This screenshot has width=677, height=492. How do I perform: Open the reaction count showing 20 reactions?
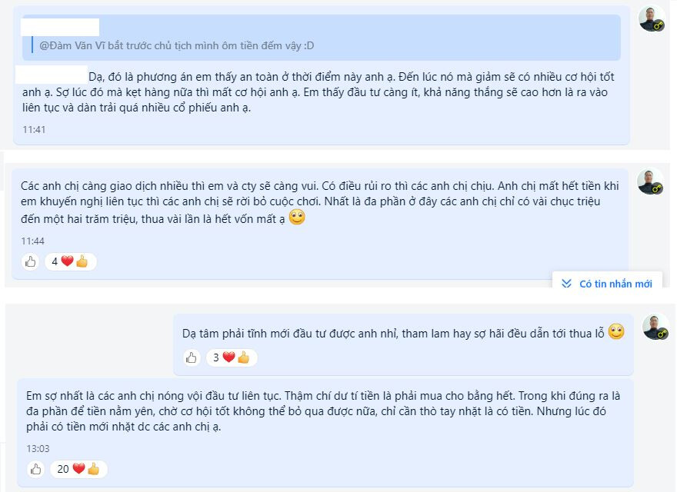point(78,469)
